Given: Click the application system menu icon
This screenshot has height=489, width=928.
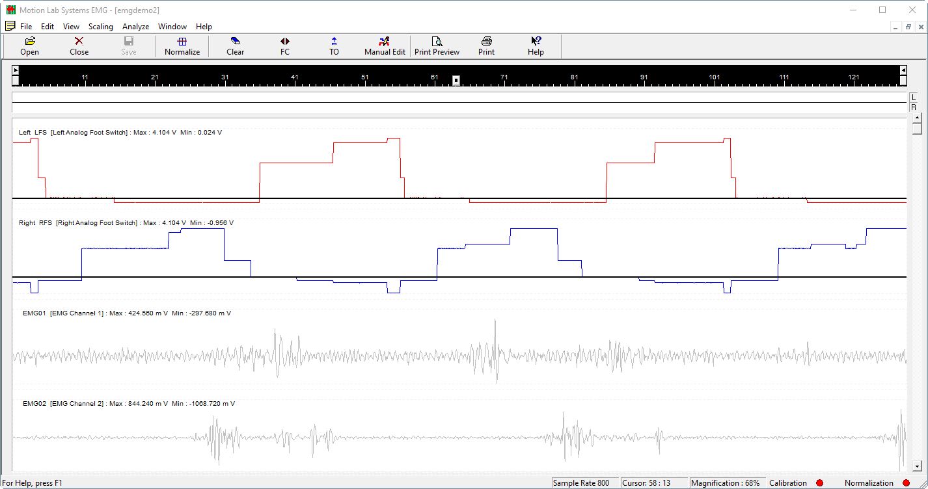Looking at the screenshot, I should 10,26.
